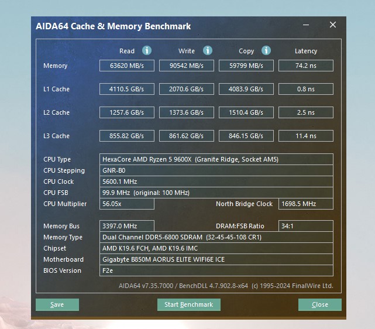Click the CPU FSB value 99.9 MHz
Screen dimensions: 375x329
216,193
